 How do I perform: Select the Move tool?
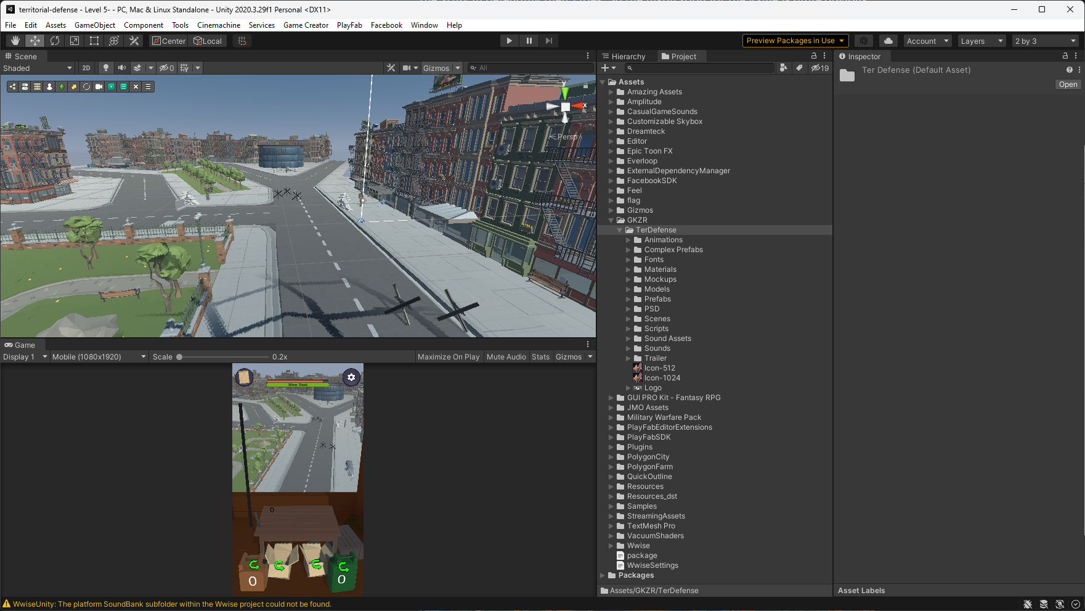(35, 41)
